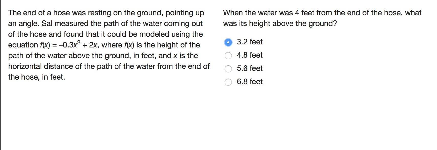Click the line starting "path of the water above"

click(x=103, y=56)
